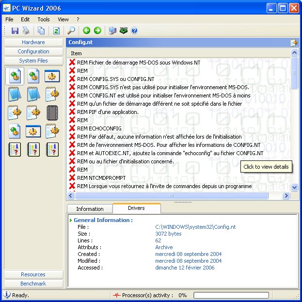
Task: Select window-with-gear icon in top sidebar icon row
Action: point(52,76)
